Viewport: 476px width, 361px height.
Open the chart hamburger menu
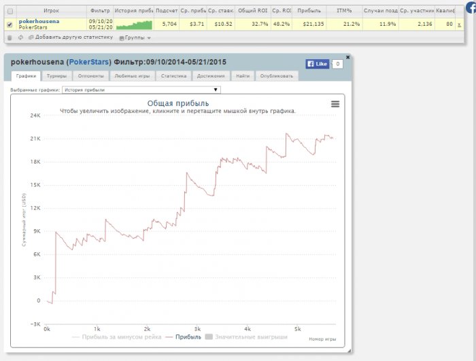pyautogui.click(x=335, y=104)
